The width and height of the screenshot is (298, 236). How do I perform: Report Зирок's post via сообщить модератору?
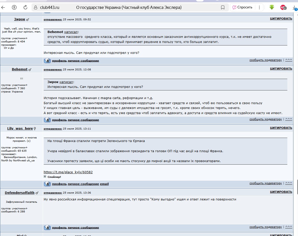click(265, 60)
